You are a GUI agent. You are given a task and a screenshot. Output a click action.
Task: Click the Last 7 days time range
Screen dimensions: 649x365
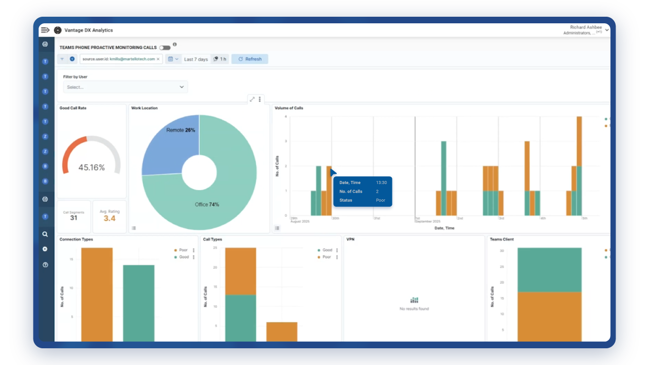point(196,59)
